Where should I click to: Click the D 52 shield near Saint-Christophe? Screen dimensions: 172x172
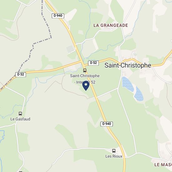pos(94,63)
